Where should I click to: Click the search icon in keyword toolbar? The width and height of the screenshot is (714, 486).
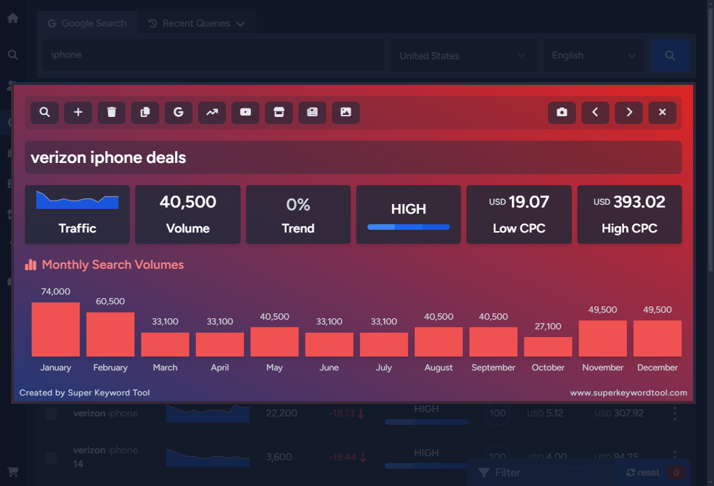coord(45,112)
